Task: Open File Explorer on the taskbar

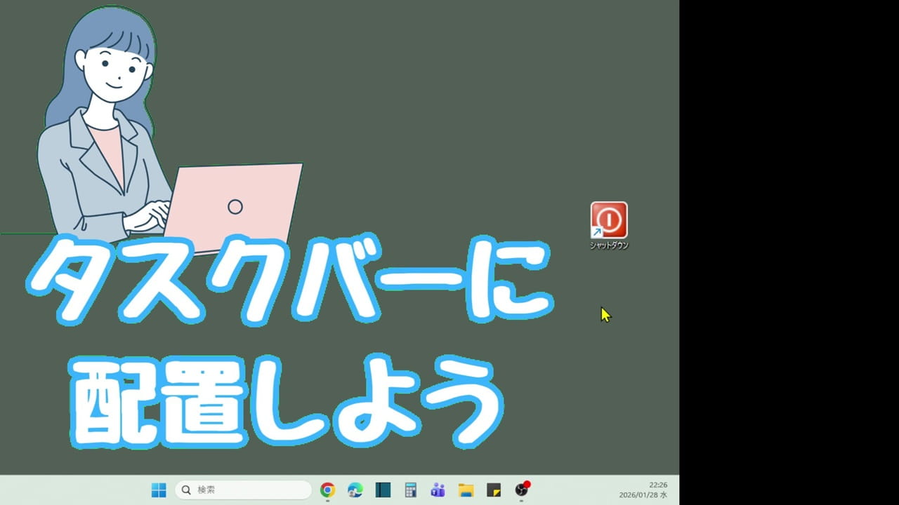Action: point(466,490)
